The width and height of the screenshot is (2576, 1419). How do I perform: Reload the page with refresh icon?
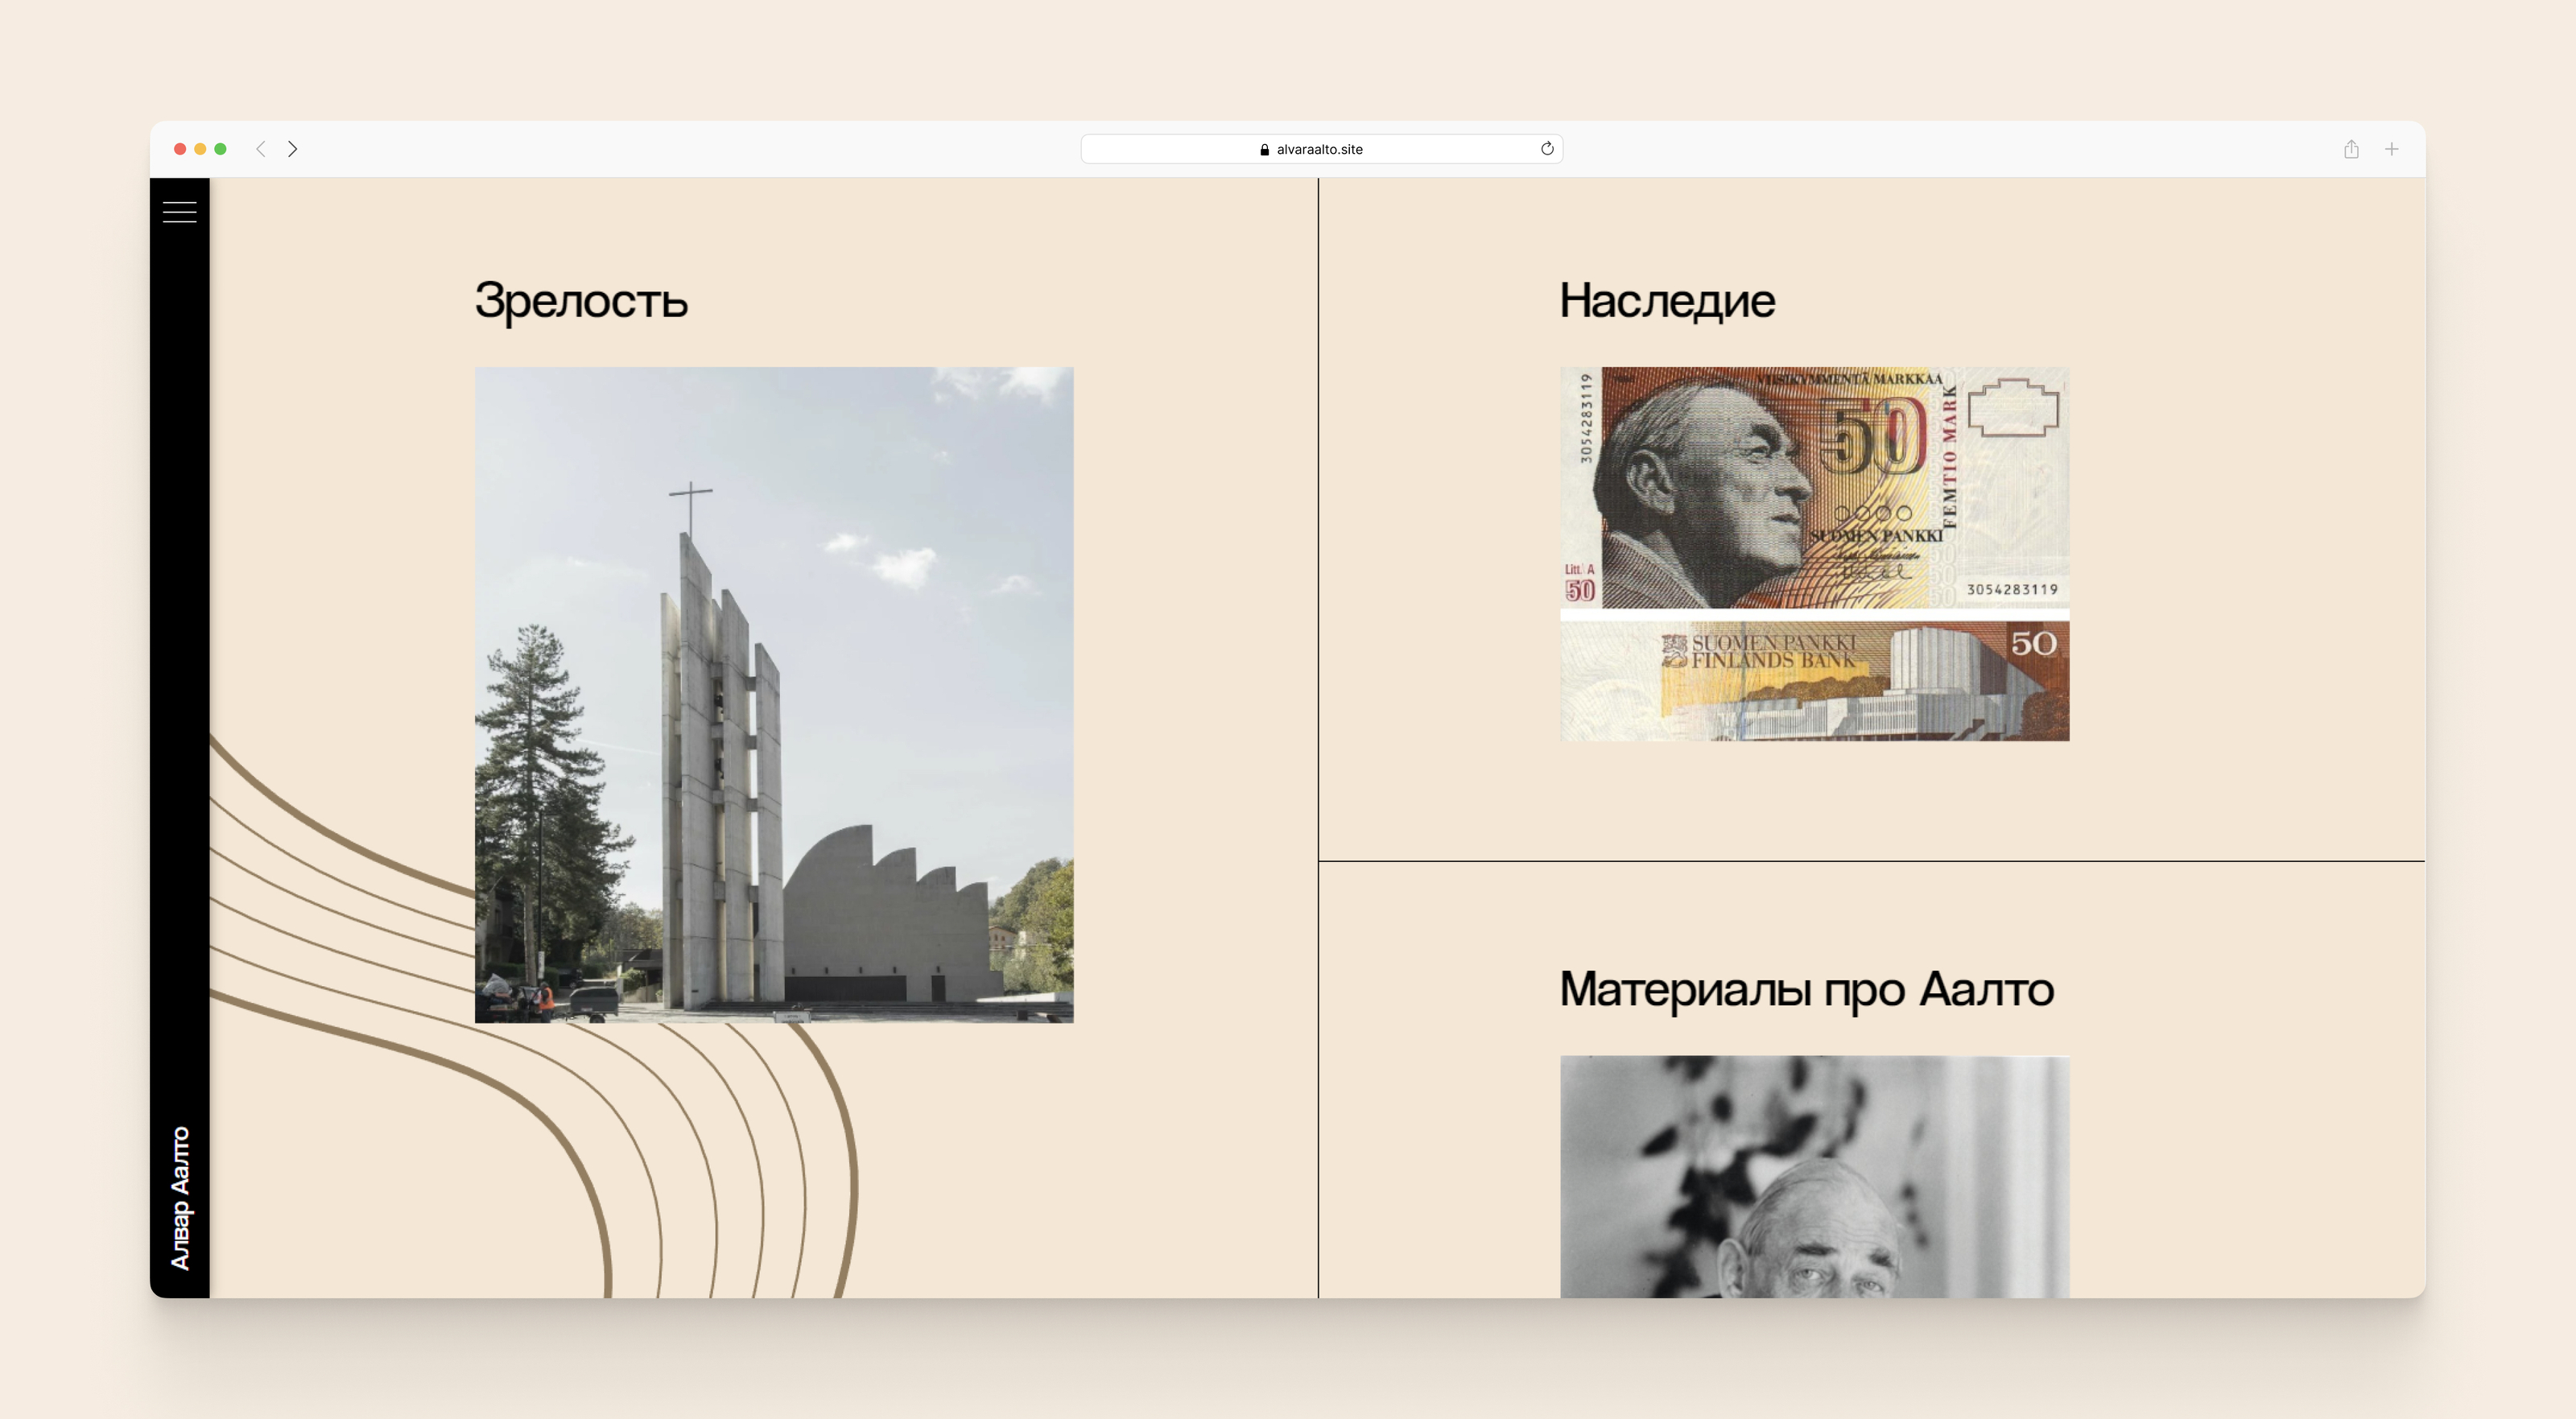point(1546,149)
